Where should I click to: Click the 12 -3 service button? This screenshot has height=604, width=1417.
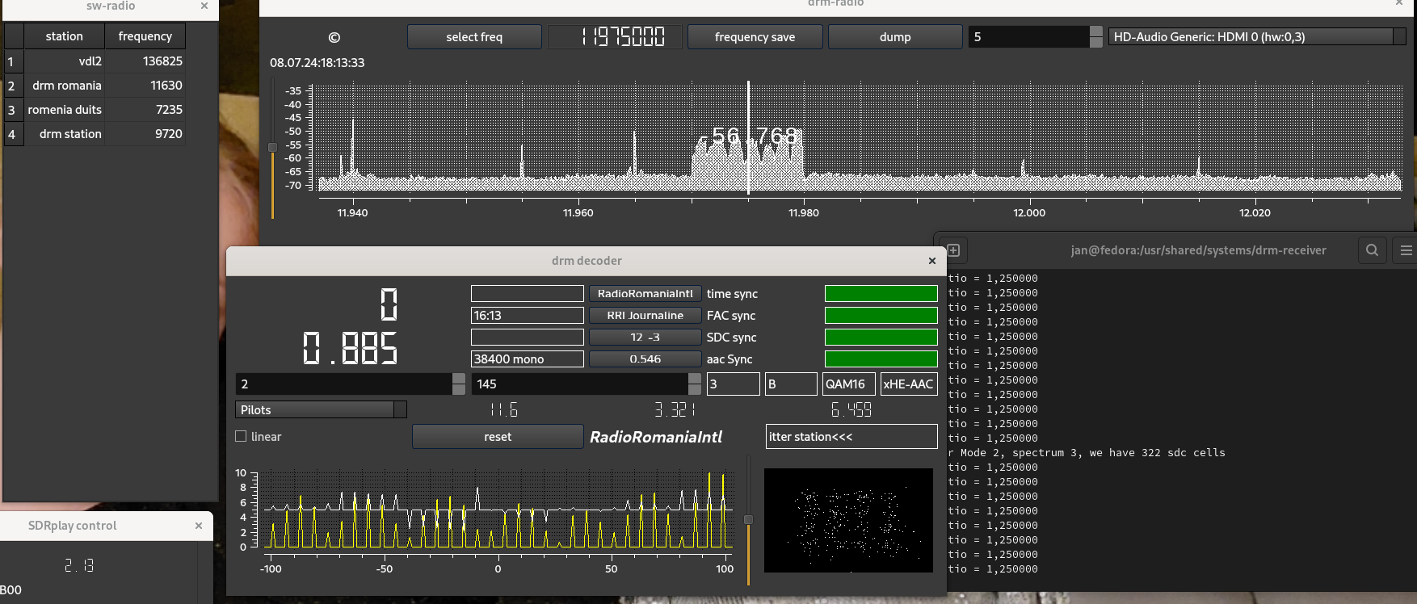[x=645, y=338]
